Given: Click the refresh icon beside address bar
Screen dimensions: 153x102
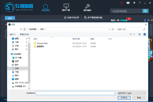Looking at the screenshot, I should click(113, 29).
